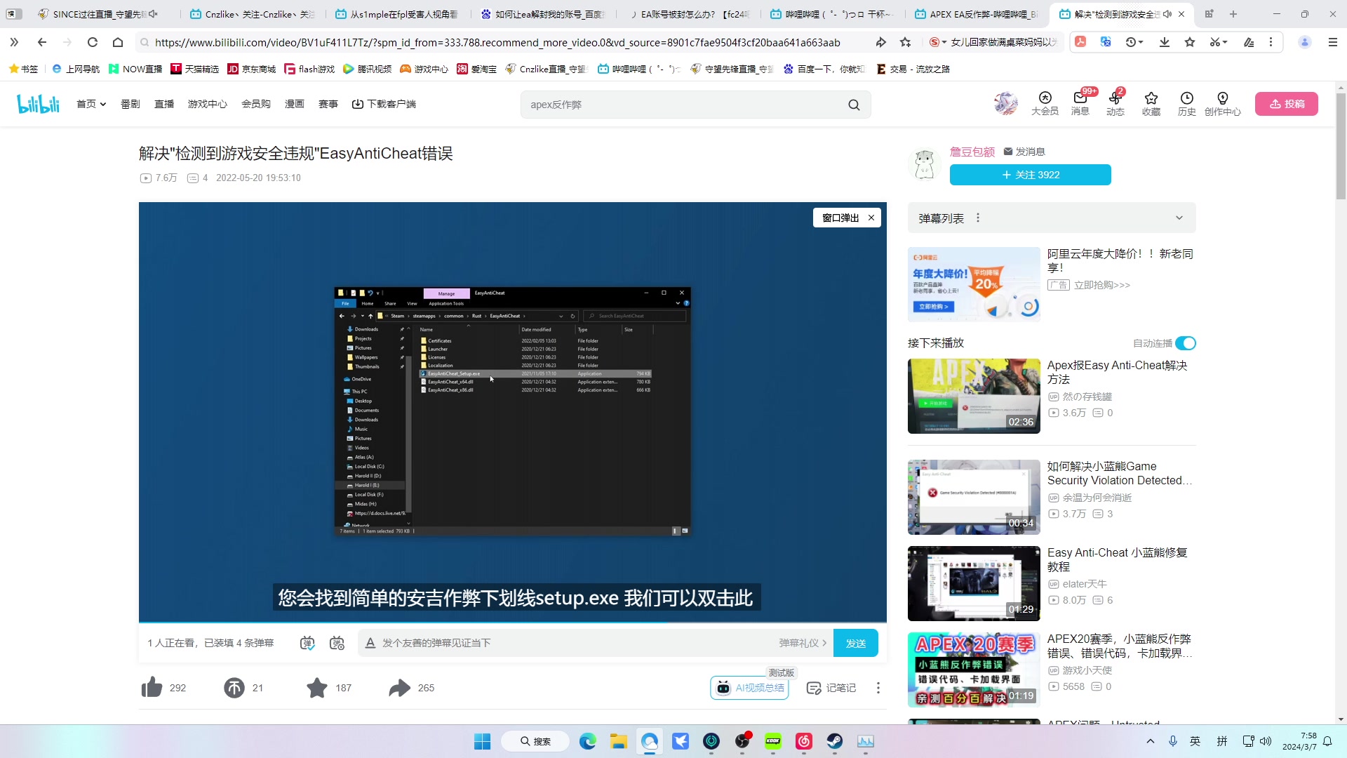
Task: Open the 消息 messages icon with 99+ badge
Action: pyautogui.click(x=1081, y=104)
